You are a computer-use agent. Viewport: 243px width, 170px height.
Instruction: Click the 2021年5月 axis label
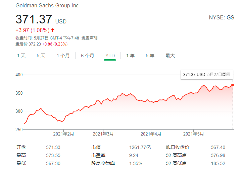click(194, 134)
